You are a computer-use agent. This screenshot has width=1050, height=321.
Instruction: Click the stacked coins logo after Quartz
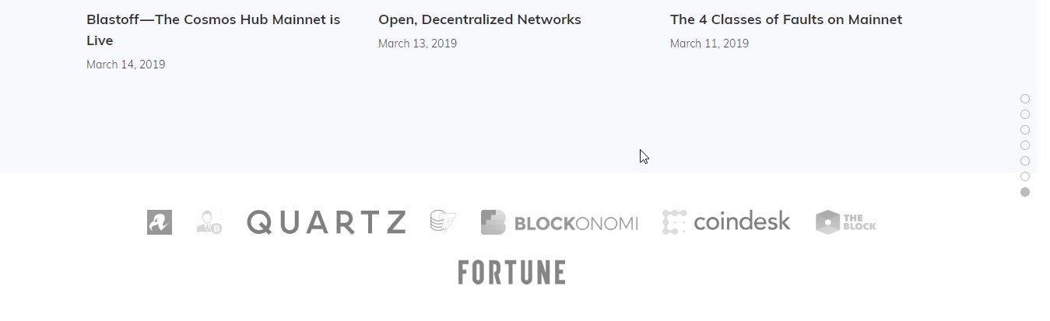(x=443, y=222)
